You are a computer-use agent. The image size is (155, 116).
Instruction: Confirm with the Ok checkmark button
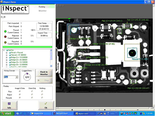tap(46, 105)
